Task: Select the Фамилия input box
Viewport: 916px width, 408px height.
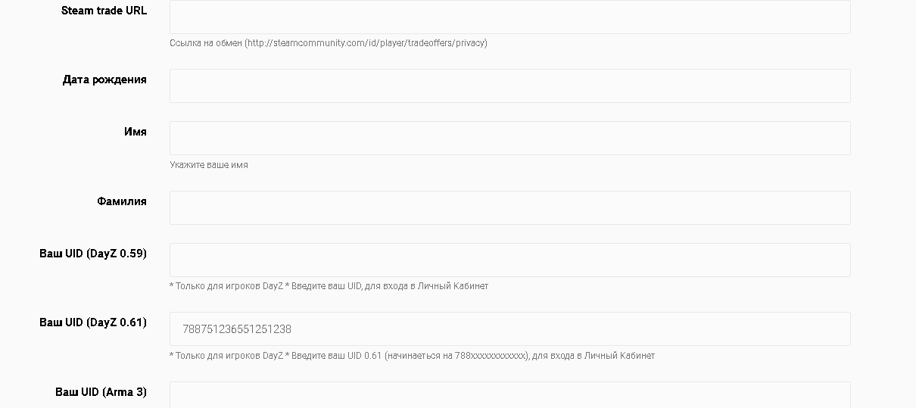Action: coord(510,207)
